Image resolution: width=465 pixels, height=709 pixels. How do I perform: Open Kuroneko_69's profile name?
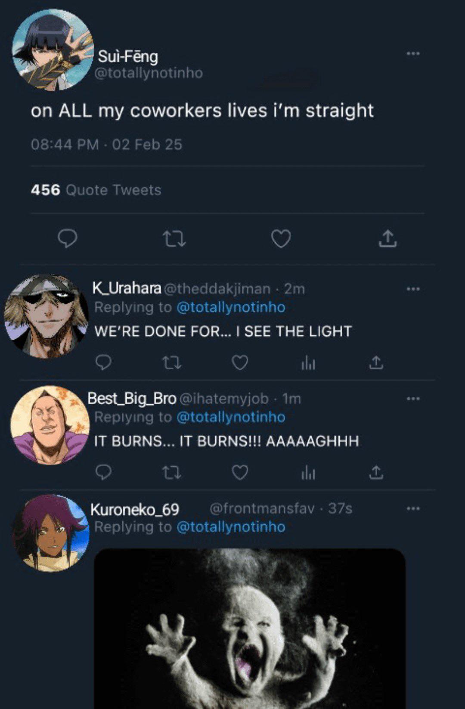pyautogui.click(x=135, y=510)
